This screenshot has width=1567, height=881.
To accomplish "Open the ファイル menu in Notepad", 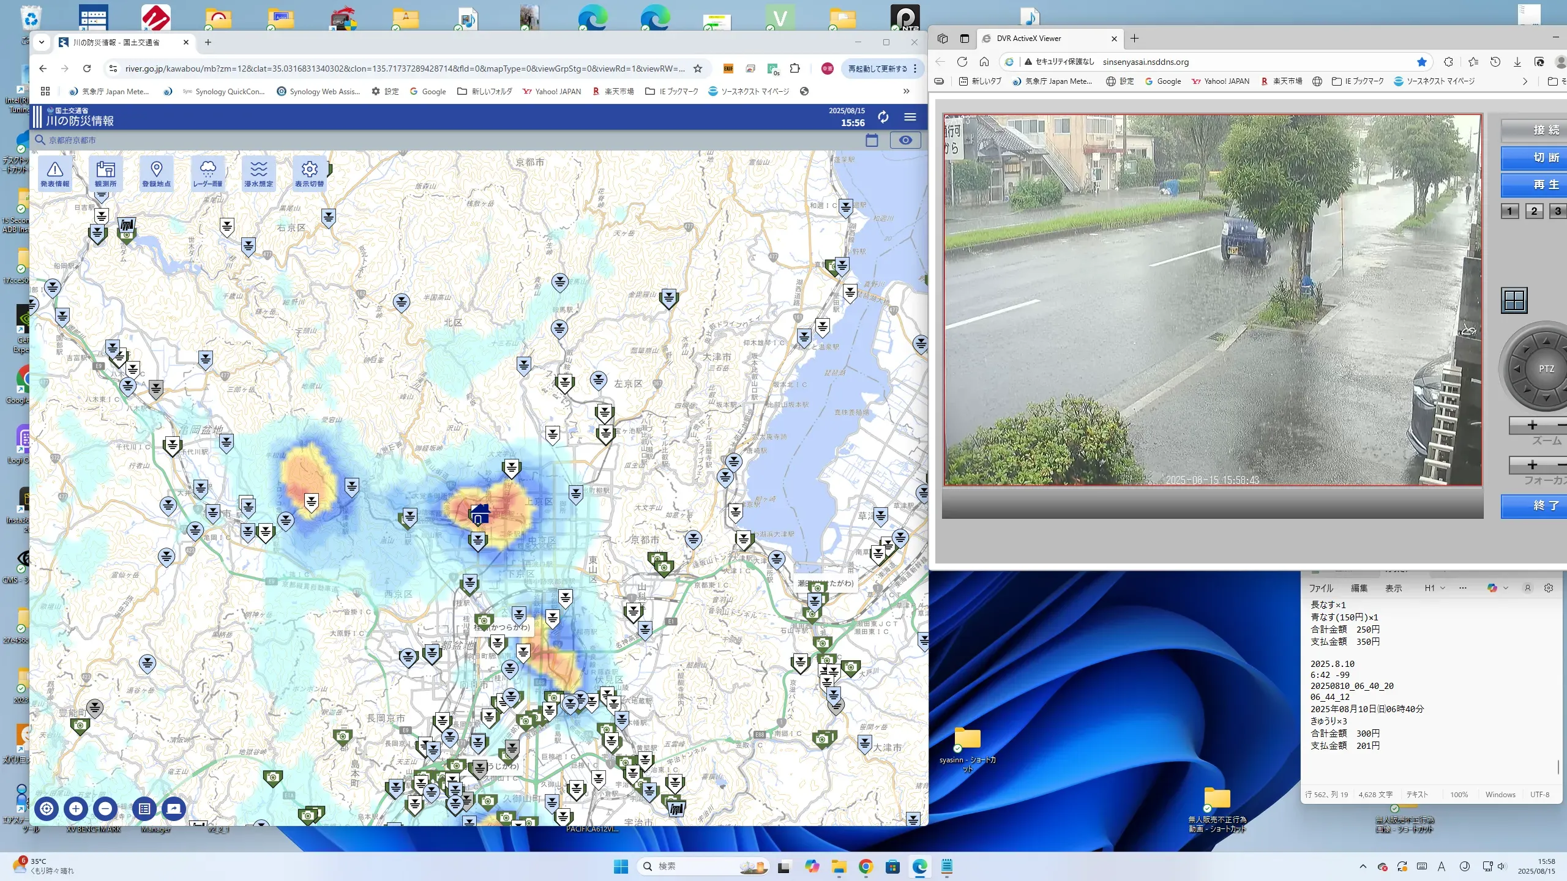I will 1320,588.
